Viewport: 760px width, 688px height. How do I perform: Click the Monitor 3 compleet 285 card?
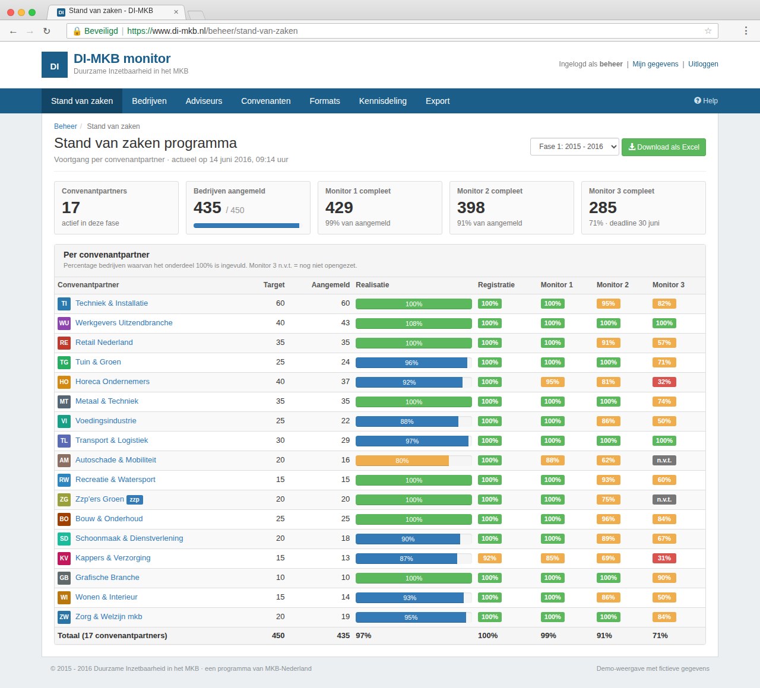pyautogui.click(x=644, y=208)
